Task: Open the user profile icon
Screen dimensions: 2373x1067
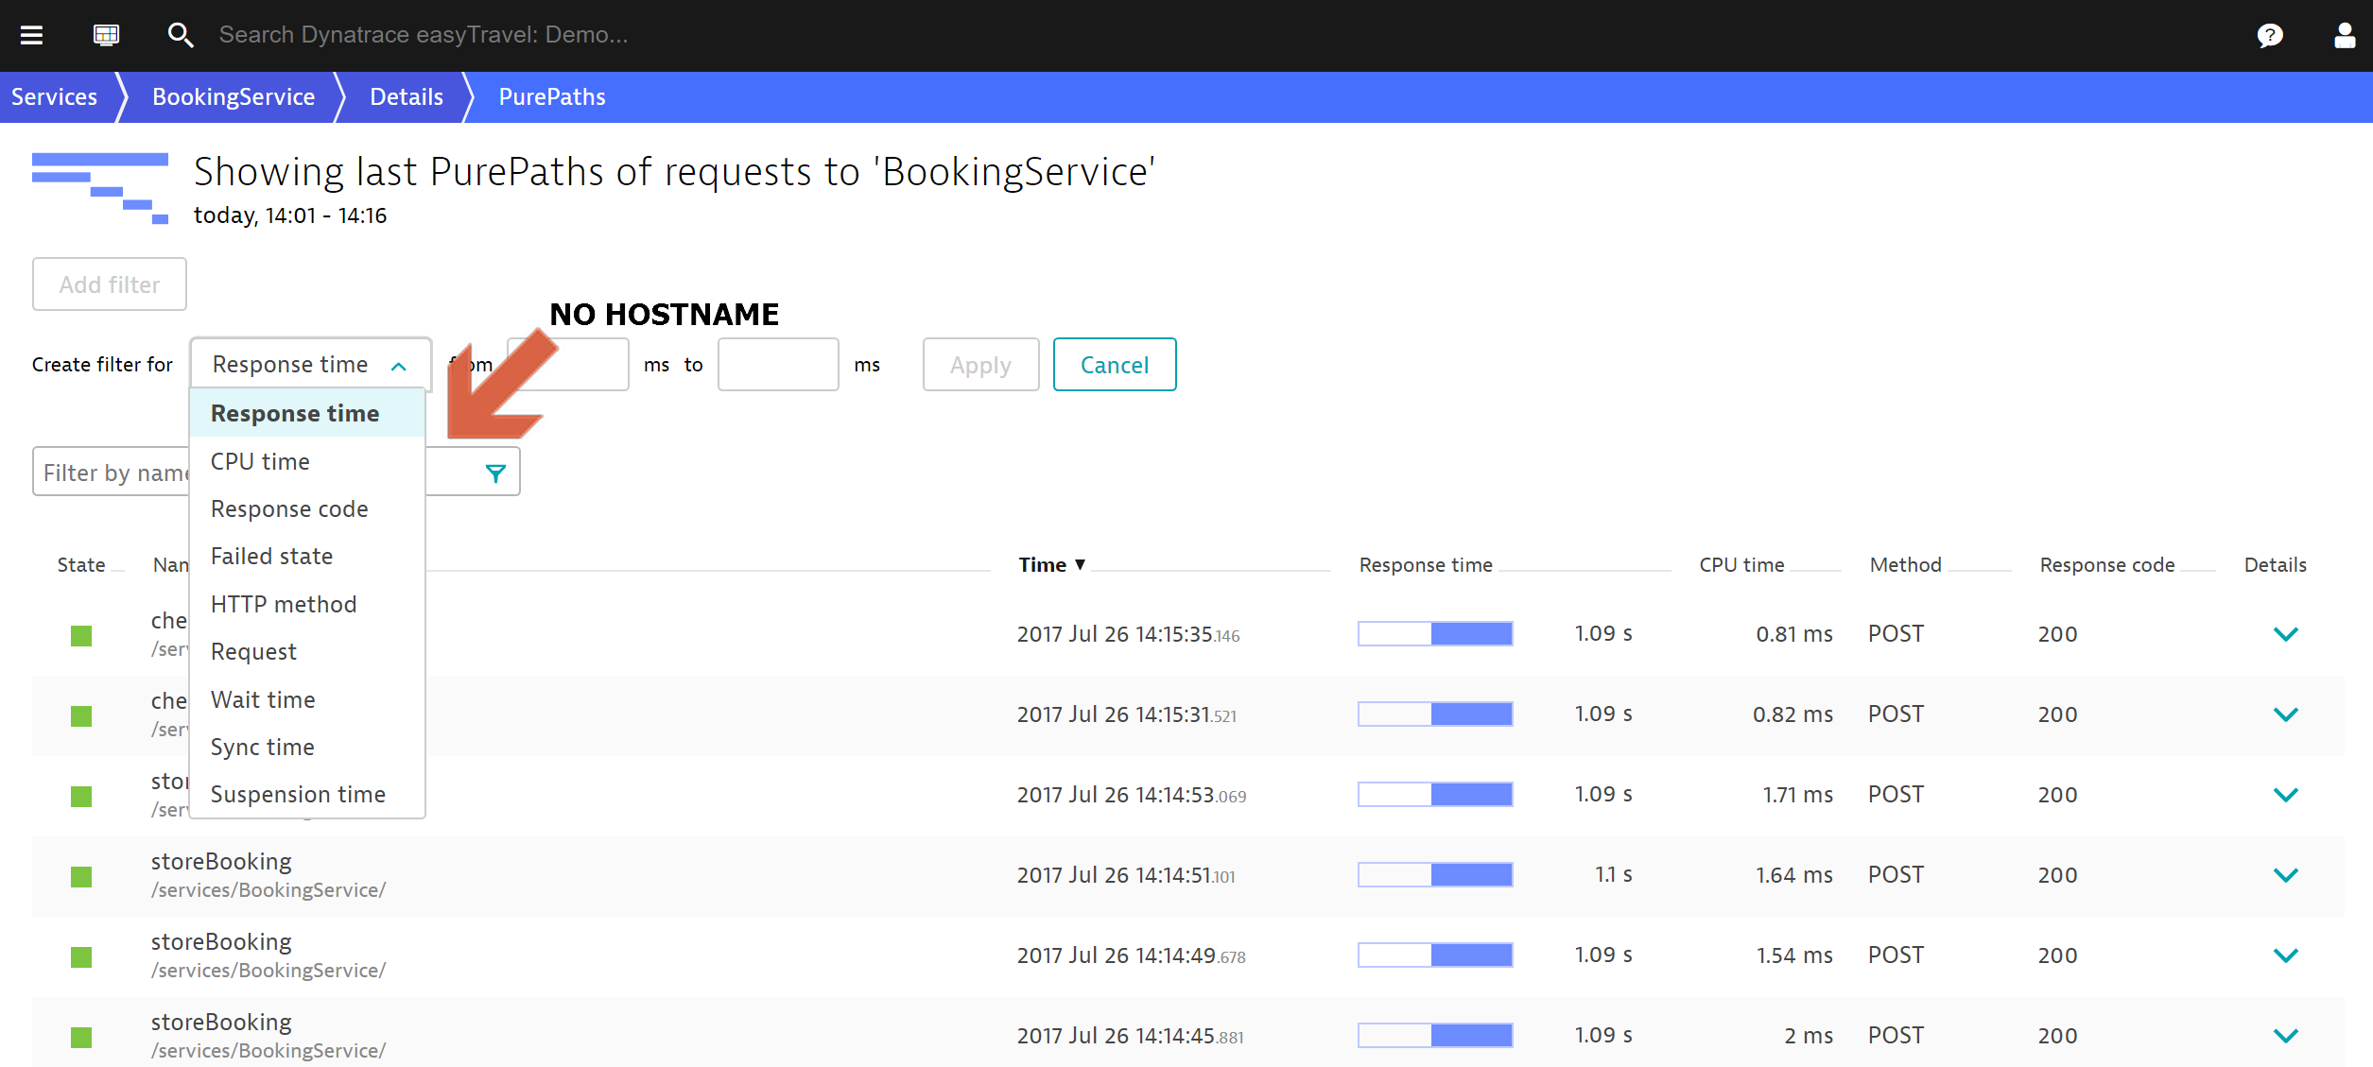Action: click(x=2344, y=36)
